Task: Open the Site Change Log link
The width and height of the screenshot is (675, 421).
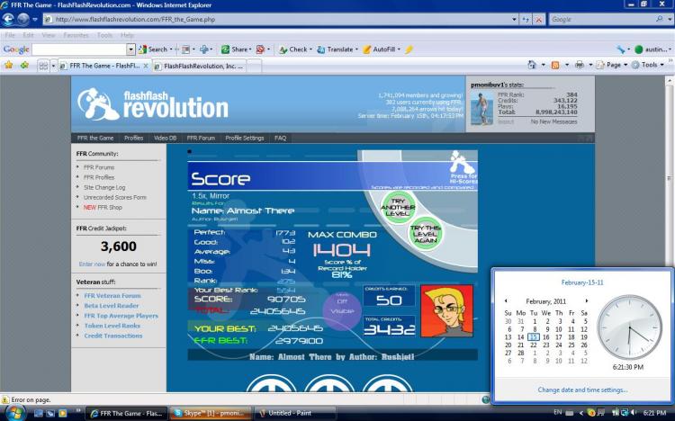Action: [x=104, y=188]
